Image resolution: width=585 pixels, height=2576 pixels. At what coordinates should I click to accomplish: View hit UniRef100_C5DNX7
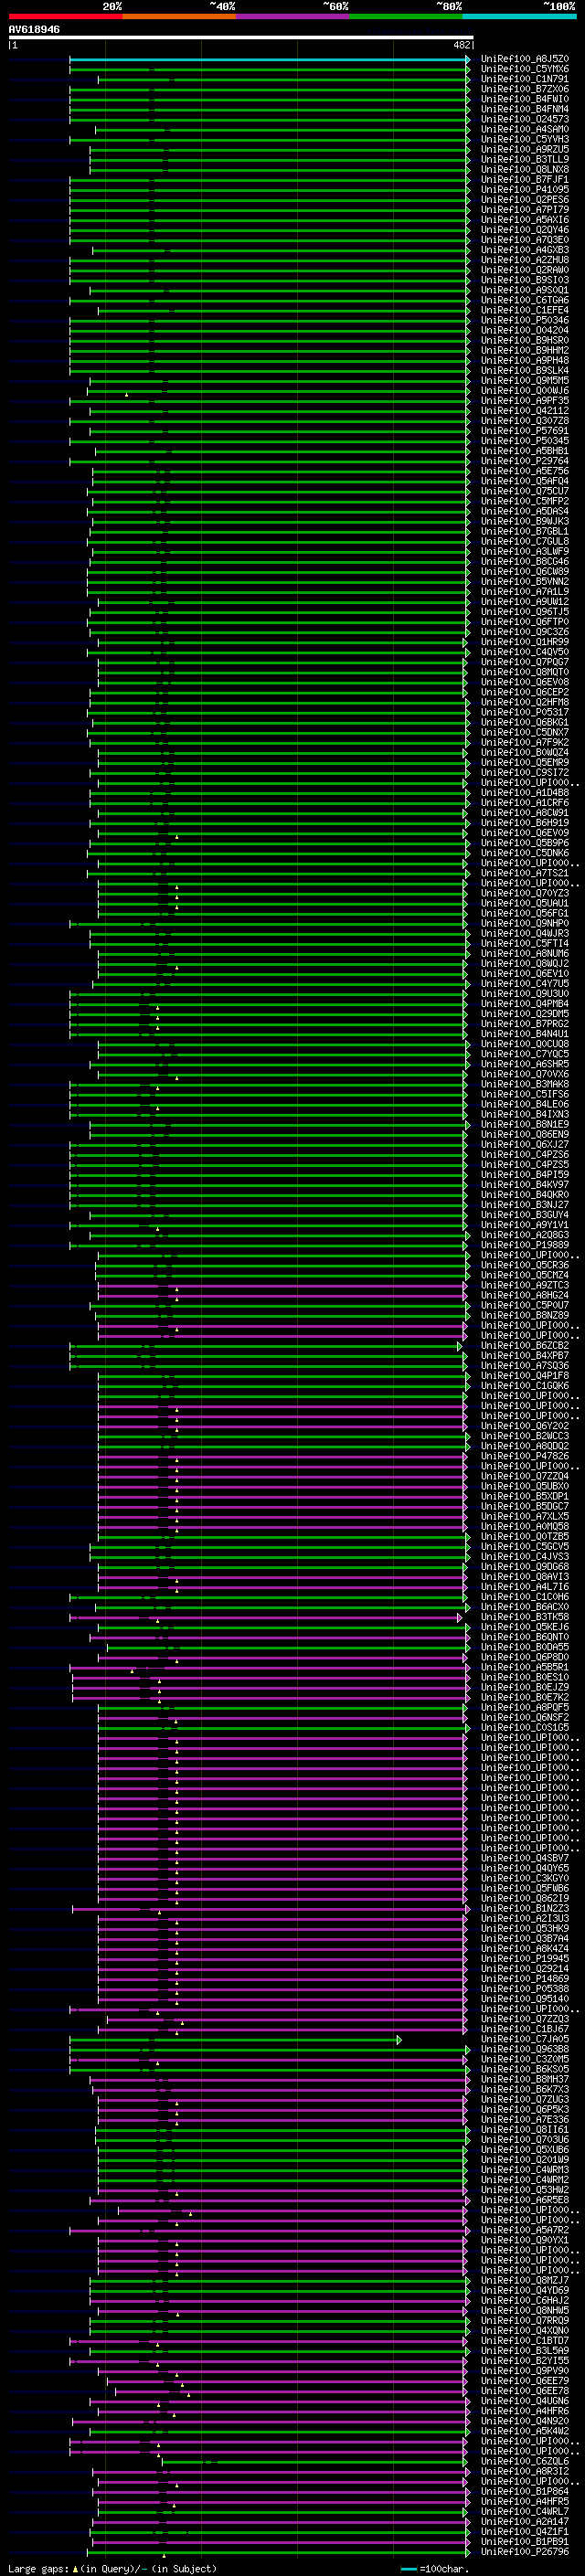(525, 733)
